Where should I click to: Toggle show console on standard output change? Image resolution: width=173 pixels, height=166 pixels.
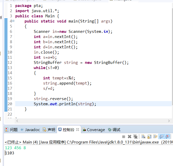coord(161,137)
